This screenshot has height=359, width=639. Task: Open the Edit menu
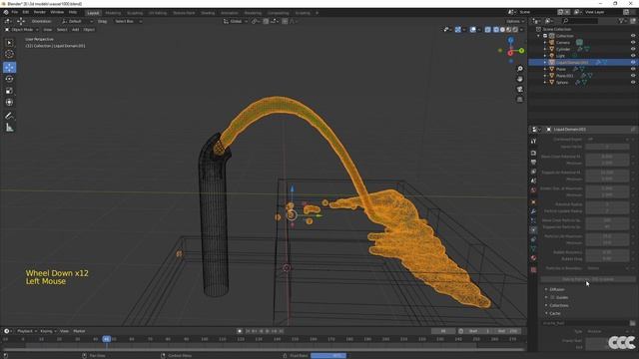pos(26,12)
